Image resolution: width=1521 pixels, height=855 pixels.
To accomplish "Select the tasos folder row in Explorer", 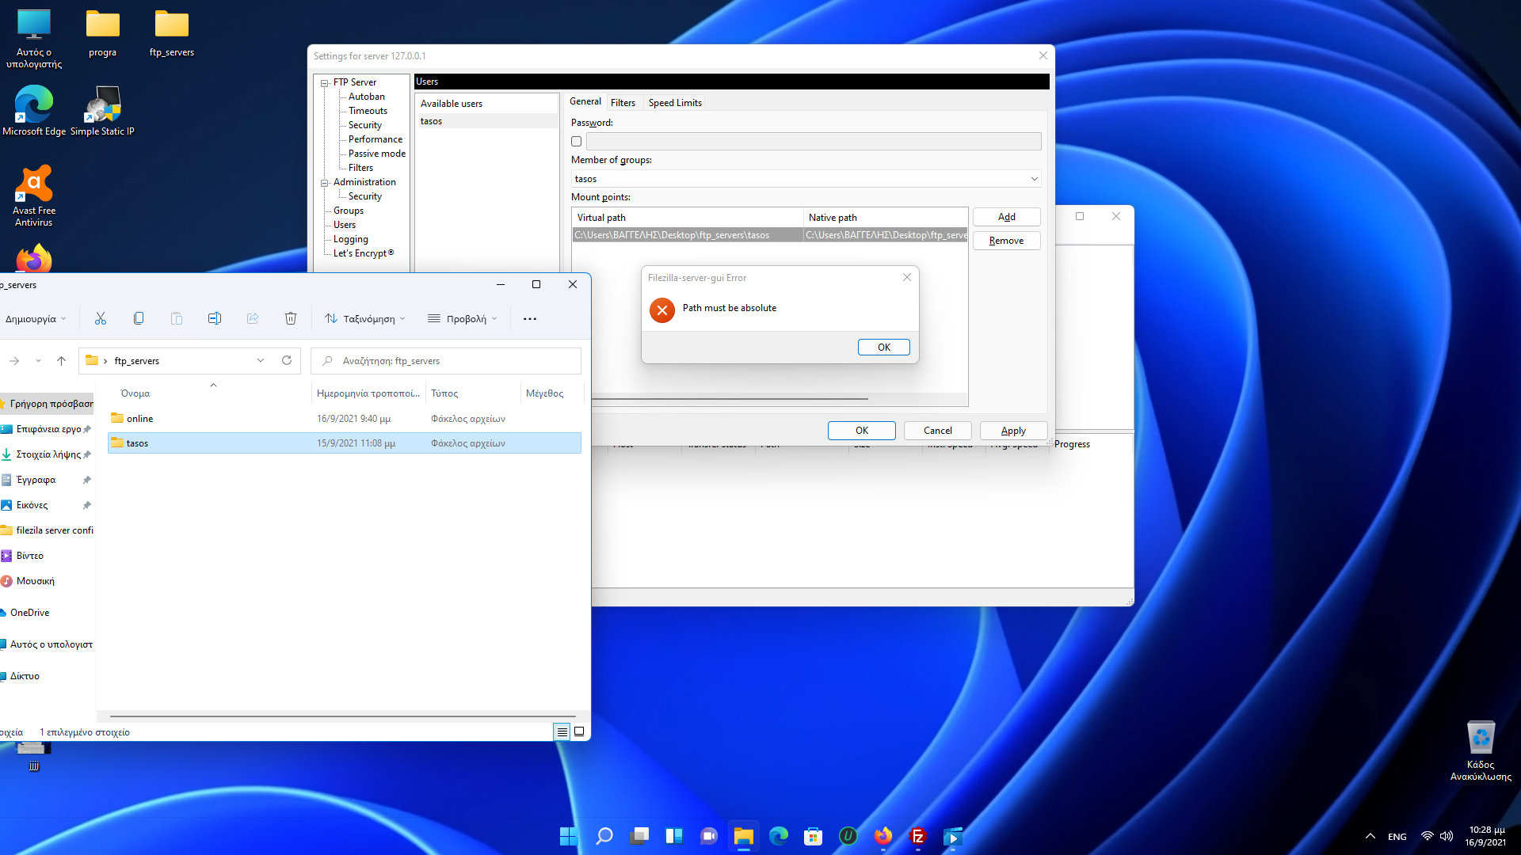I will [x=345, y=443].
